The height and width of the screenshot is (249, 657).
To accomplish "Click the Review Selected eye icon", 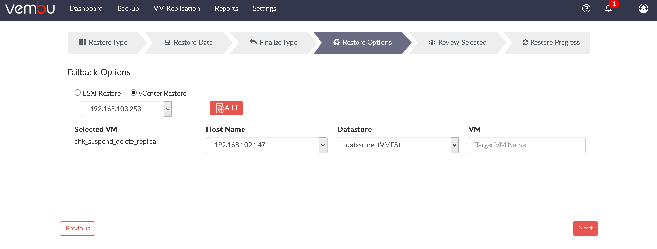I will point(432,42).
